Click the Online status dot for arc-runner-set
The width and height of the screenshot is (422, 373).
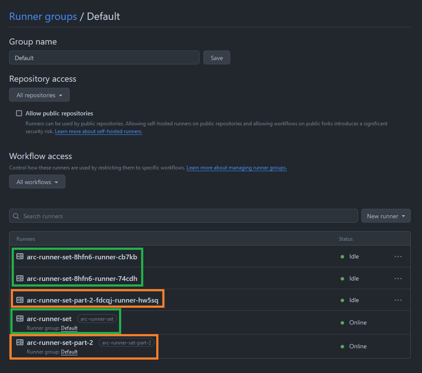pyautogui.click(x=342, y=322)
